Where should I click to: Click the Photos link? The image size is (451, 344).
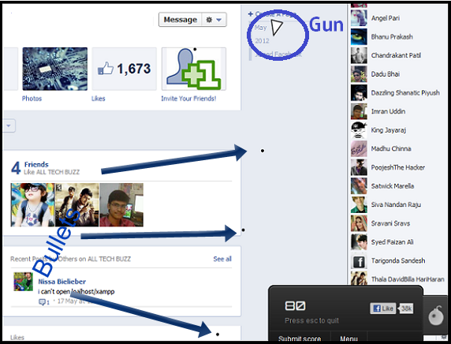point(32,99)
